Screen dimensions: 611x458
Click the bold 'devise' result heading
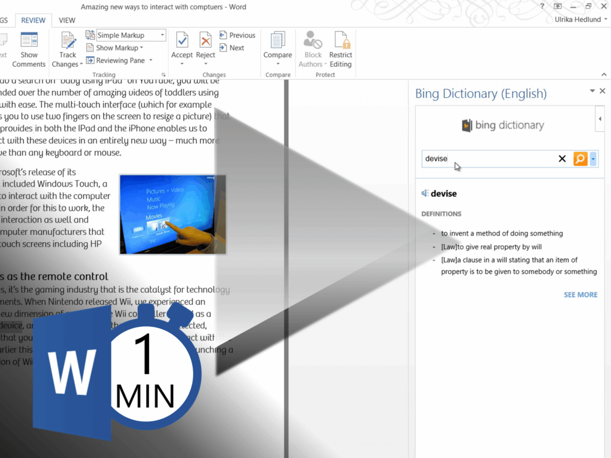click(x=444, y=194)
